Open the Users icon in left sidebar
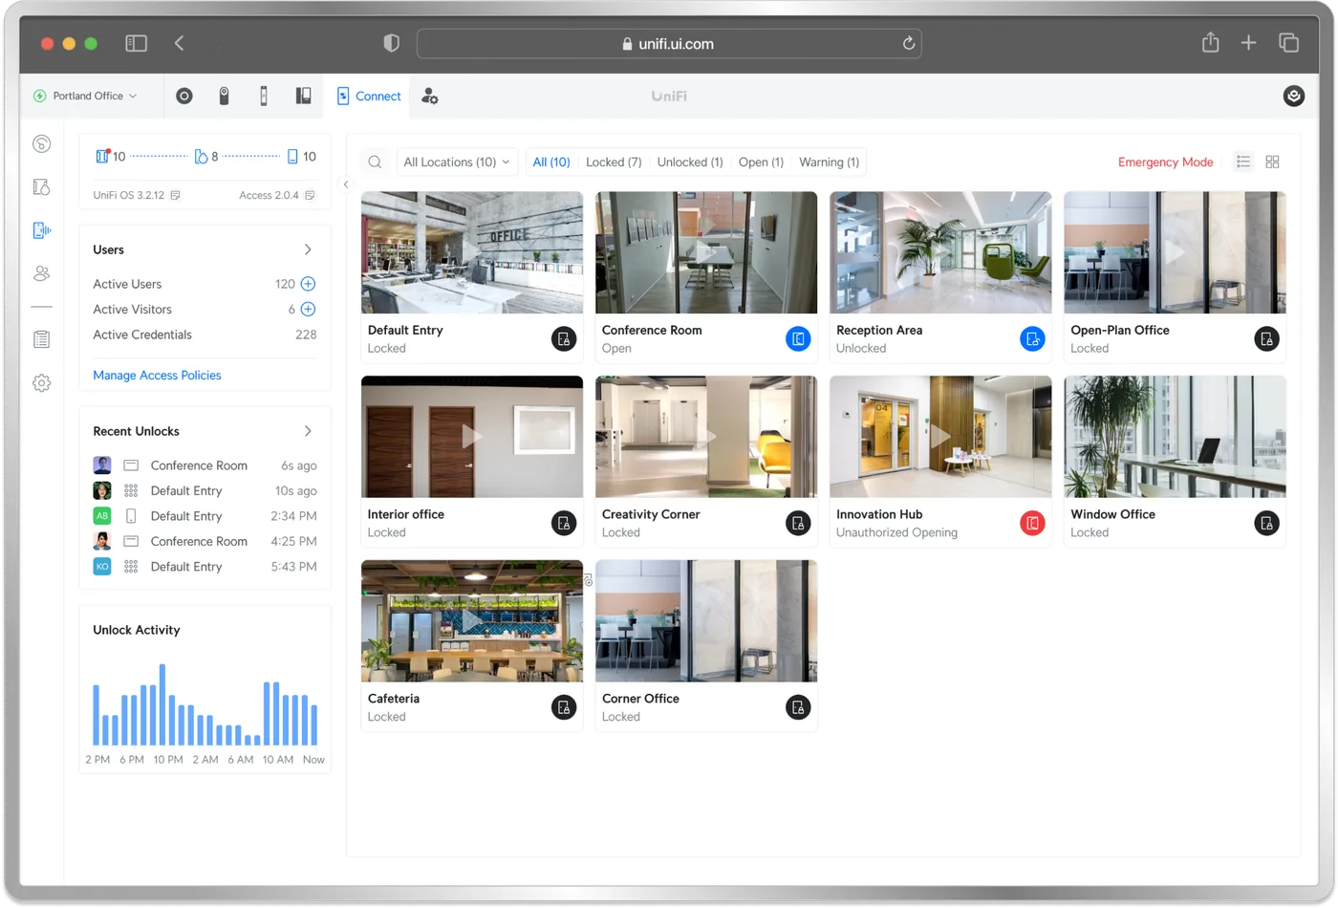 41,273
